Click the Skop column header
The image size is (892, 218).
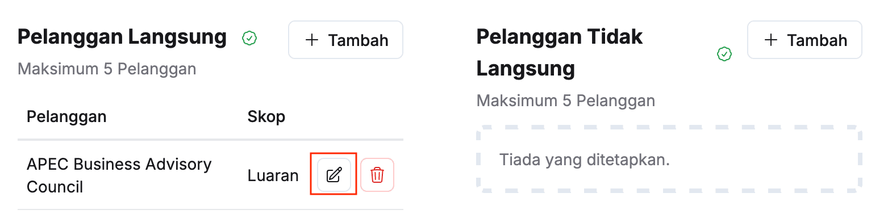(x=266, y=116)
